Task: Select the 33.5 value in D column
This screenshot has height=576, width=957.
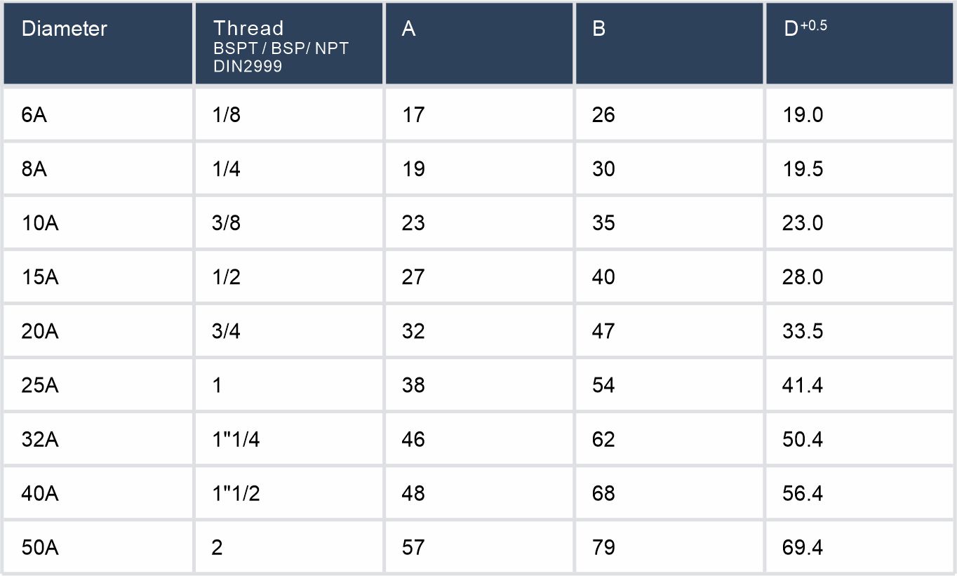Action: click(803, 331)
